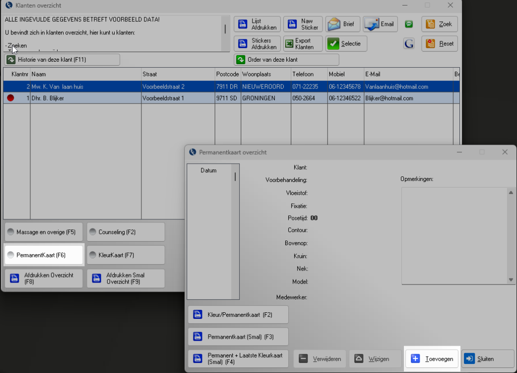Click the Sluiten button
517x373 pixels.
coord(488,359)
